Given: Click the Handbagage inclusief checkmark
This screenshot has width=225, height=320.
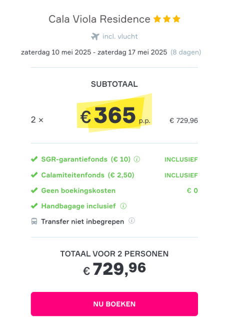Looking at the screenshot, I should [34, 206].
